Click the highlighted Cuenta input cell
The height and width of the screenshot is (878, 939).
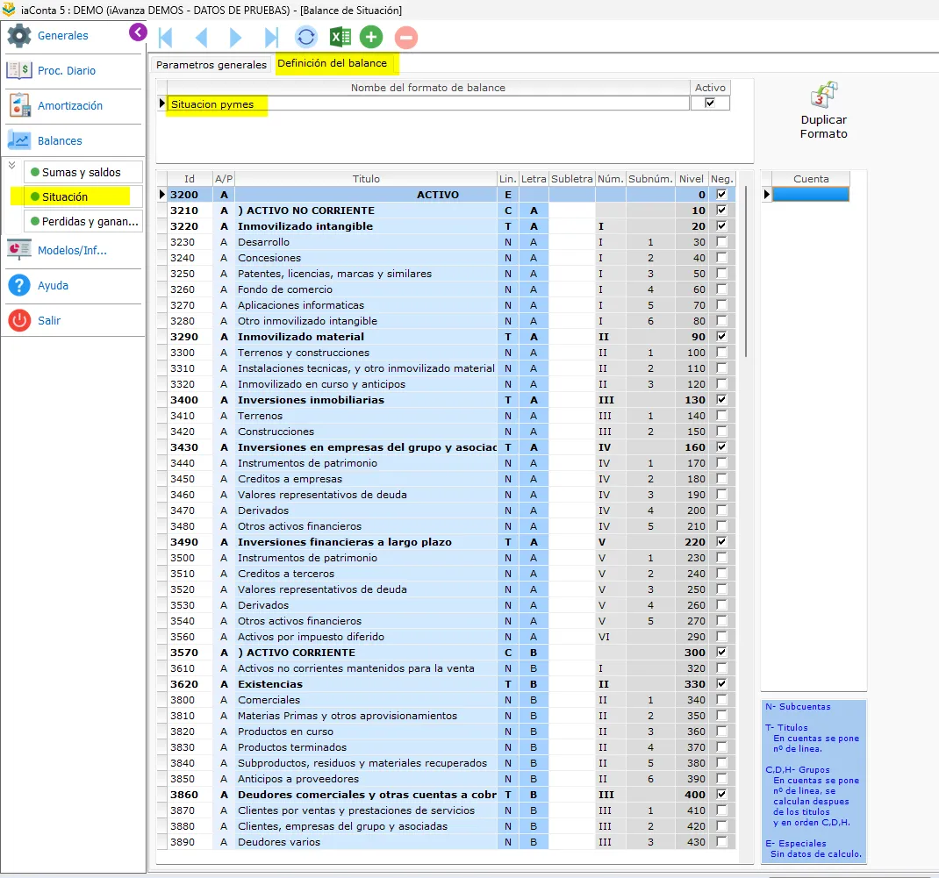click(811, 195)
